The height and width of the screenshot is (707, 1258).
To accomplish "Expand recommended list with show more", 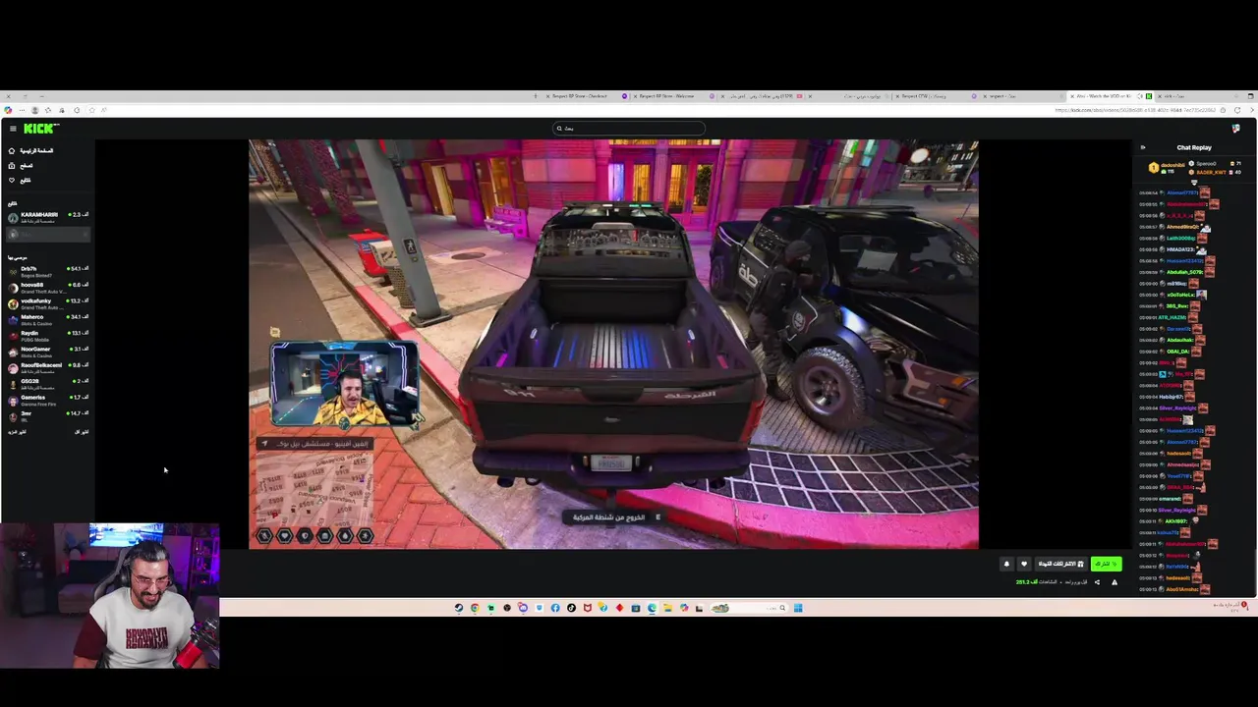I will [x=17, y=432].
